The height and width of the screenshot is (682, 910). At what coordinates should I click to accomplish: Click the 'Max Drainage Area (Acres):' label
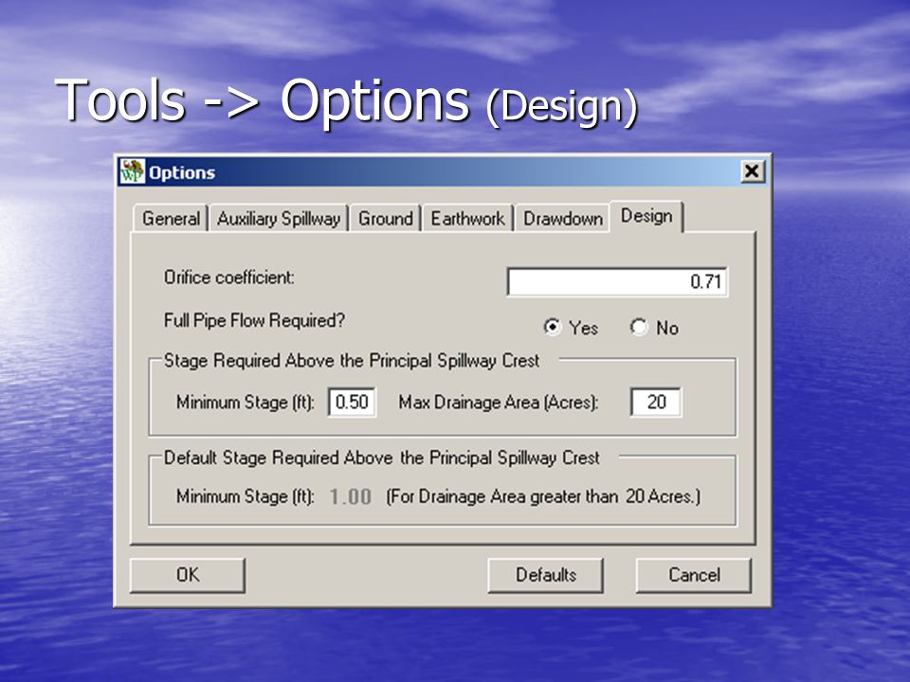click(x=499, y=402)
